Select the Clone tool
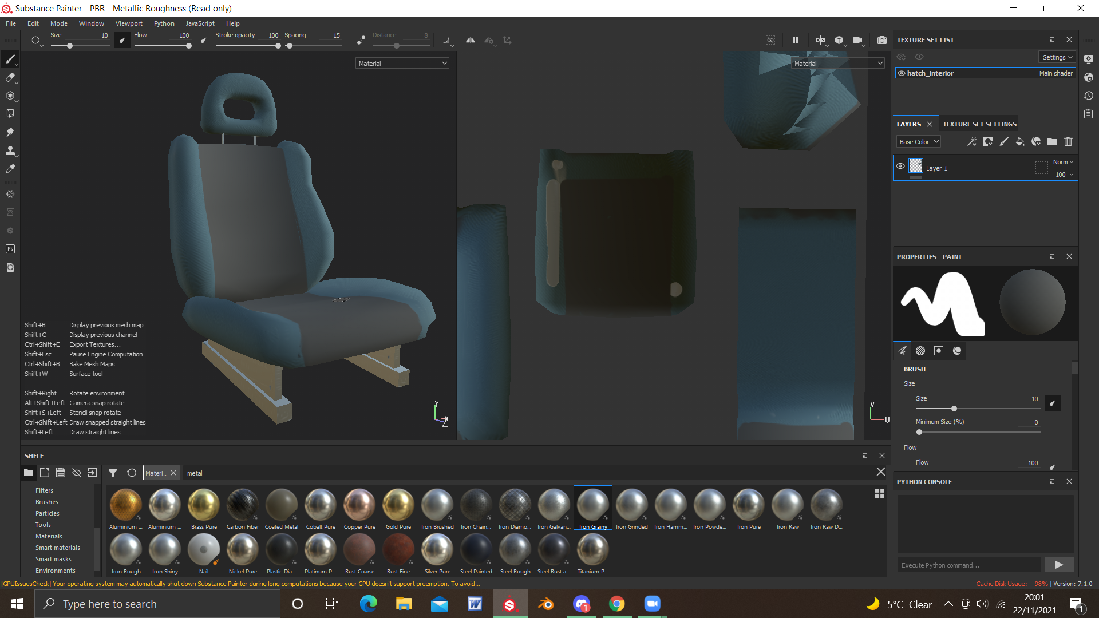 click(x=10, y=150)
